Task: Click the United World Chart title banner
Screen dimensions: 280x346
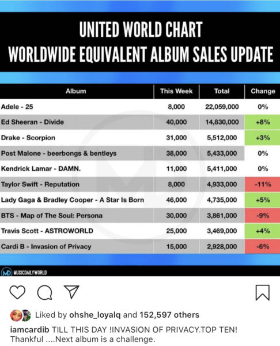Action: coord(140,42)
